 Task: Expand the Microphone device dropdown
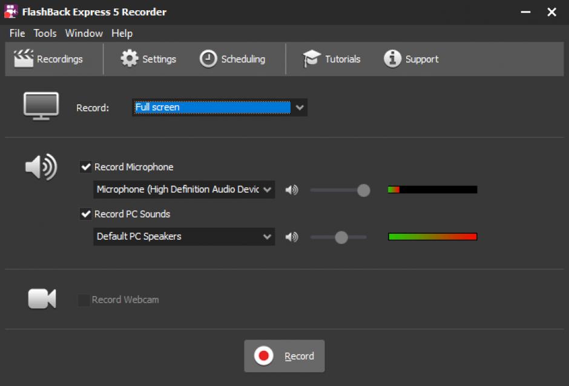pyautogui.click(x=184, y=190)
